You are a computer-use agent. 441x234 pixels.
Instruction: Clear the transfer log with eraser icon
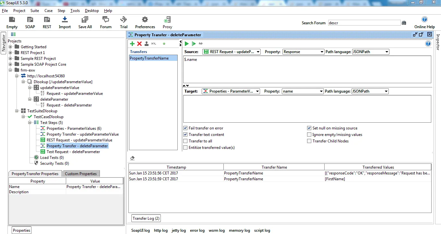point(132,158)
